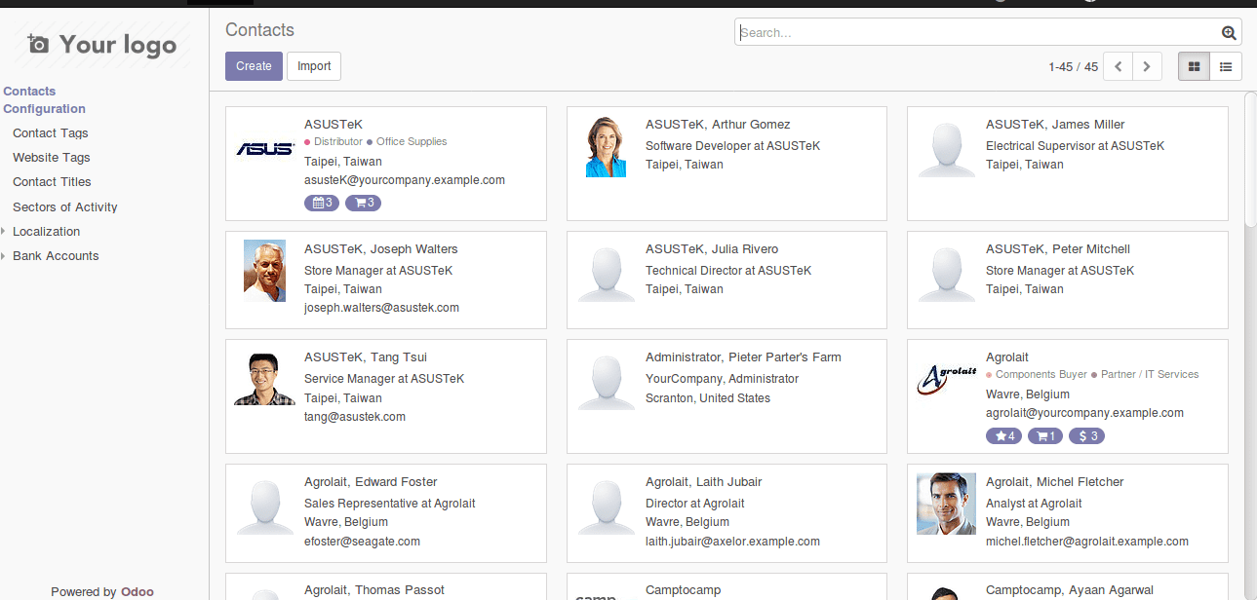The width and height of the screenshot is (1257, 600).
Task: Click Michel Fletcher's photo
Action: pyautogui.click(x=946, y=504)
